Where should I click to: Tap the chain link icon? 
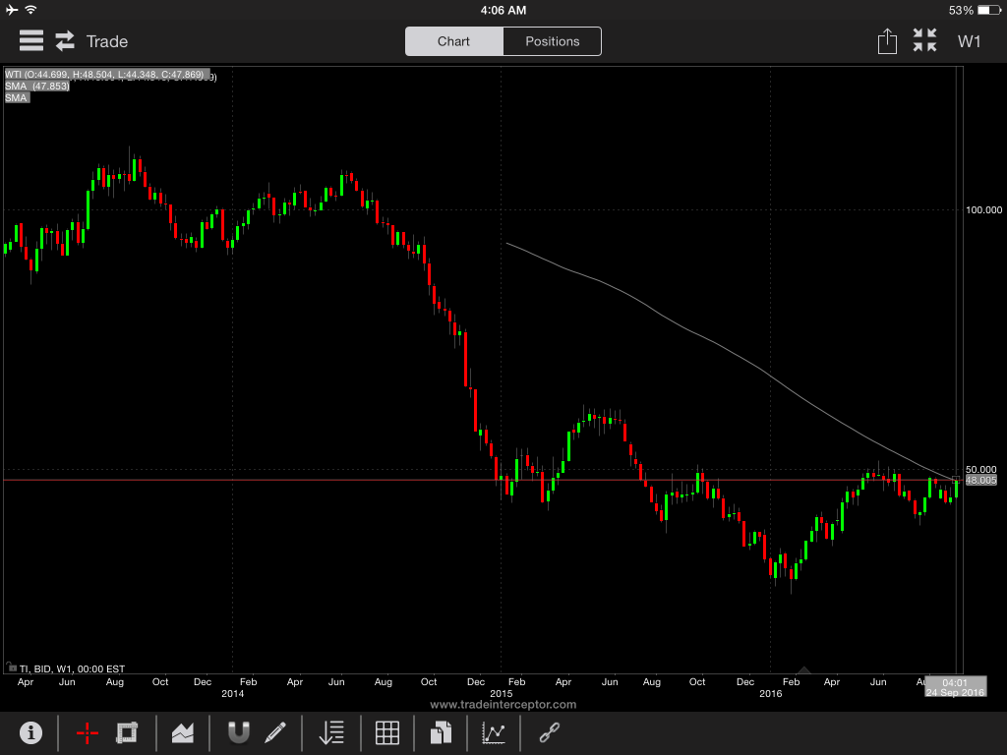coord(550,732)
